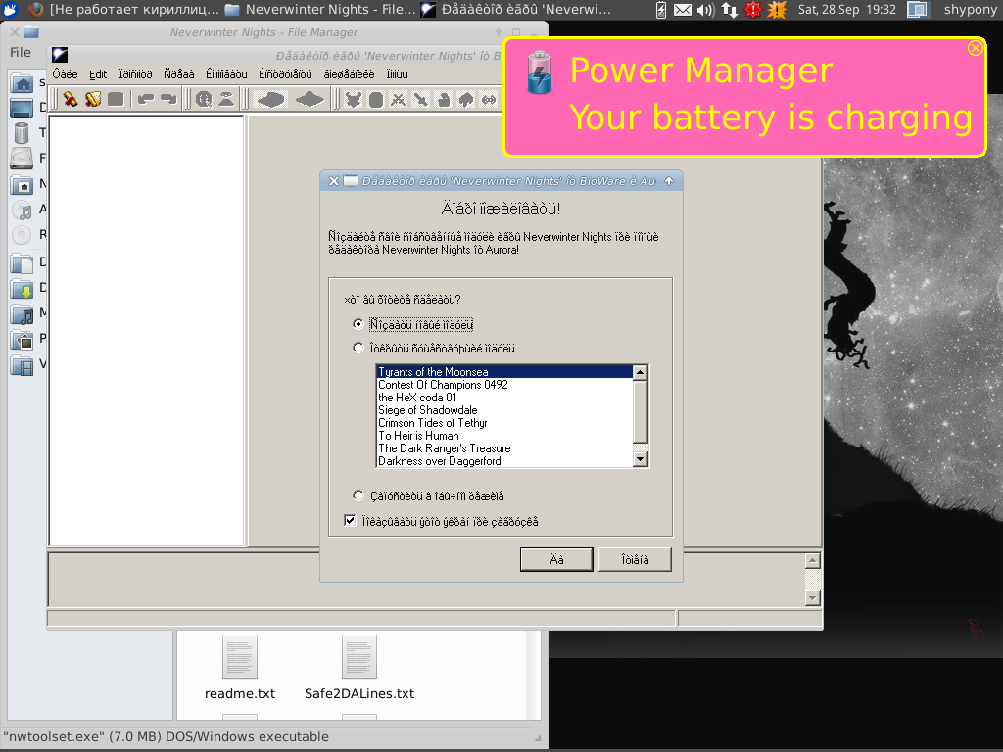Select 'Crimson Tides of Tethyr' in the list
The width and height of the screenshot is (1003, 752).
click(x=504, y=423)
